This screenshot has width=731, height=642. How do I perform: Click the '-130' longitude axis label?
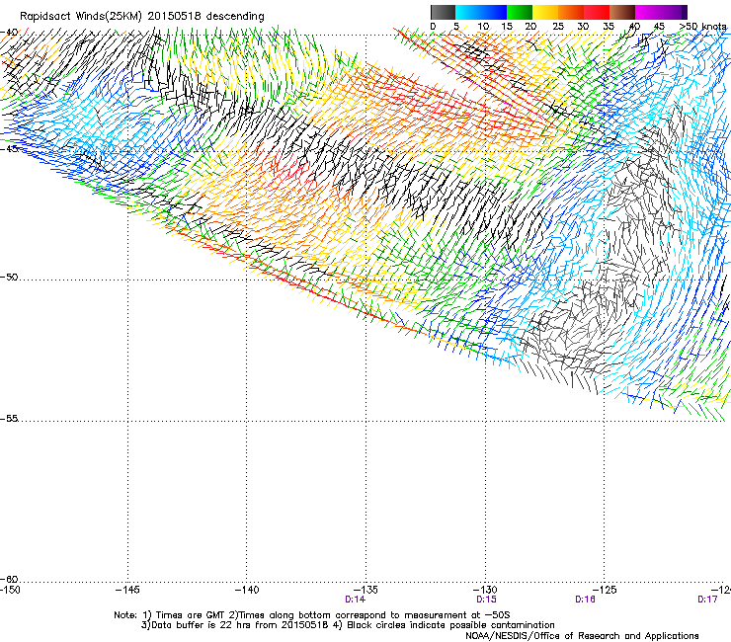click(485, 590)
